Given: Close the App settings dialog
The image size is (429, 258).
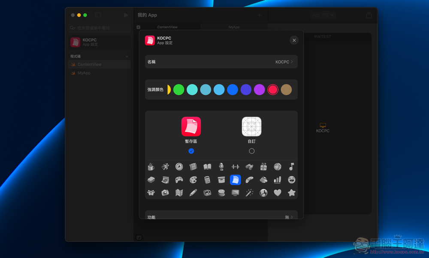Looking at the screenshot, I should click(294, 40).
